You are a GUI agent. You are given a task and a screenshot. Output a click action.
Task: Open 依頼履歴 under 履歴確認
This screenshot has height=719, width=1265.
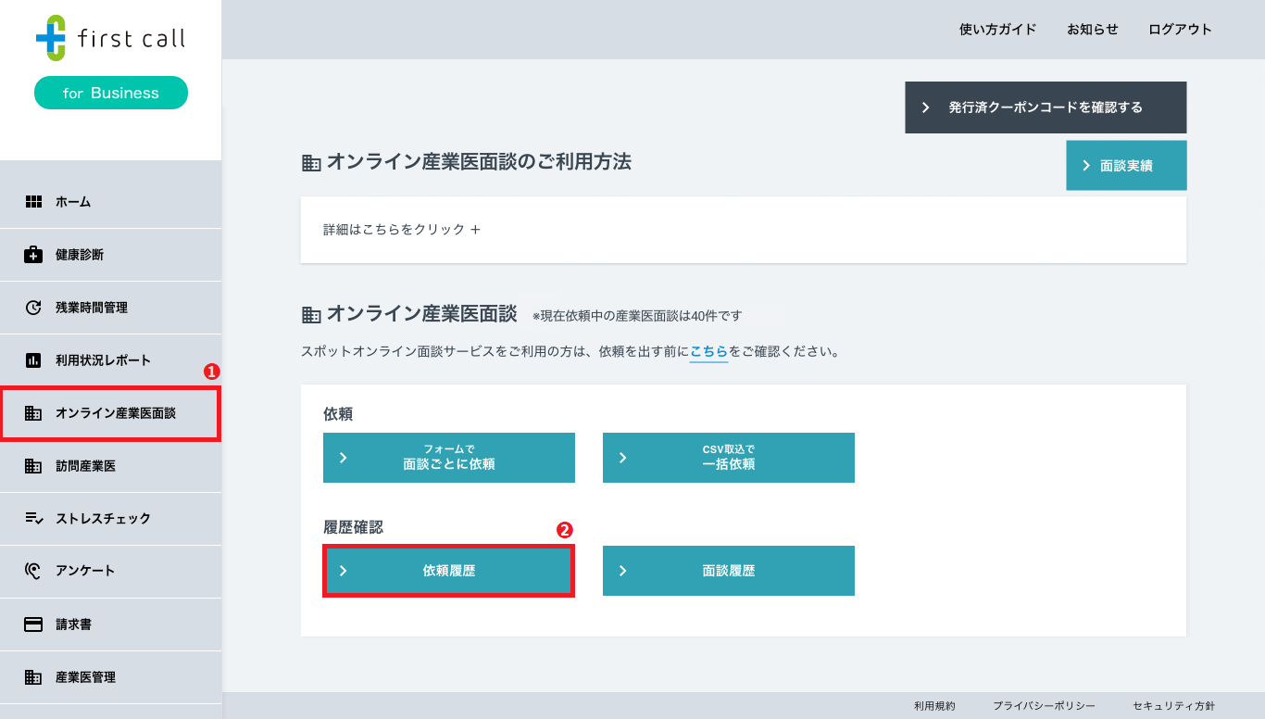tap(448, 571)
